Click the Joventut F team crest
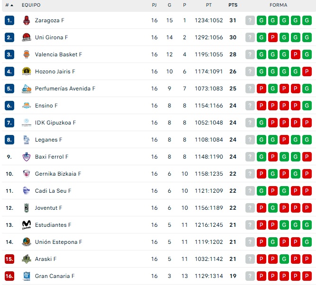The height and width of the screenshot is (286, 316). [27, 208]
